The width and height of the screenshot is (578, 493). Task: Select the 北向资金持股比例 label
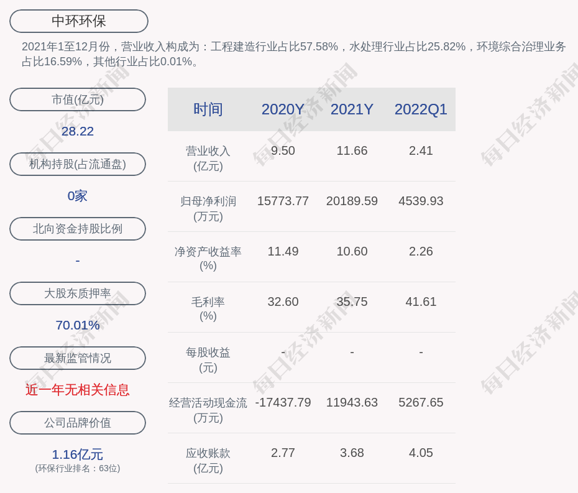click(78, 229)
